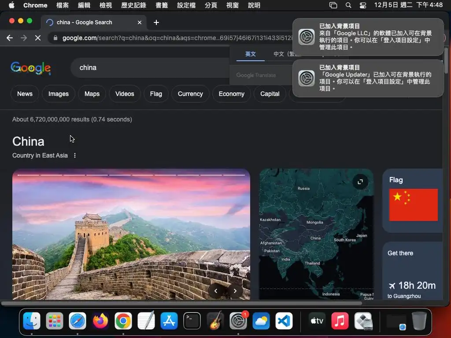
Task: Click the address bar URL
Action: click(x=177, y=38)
